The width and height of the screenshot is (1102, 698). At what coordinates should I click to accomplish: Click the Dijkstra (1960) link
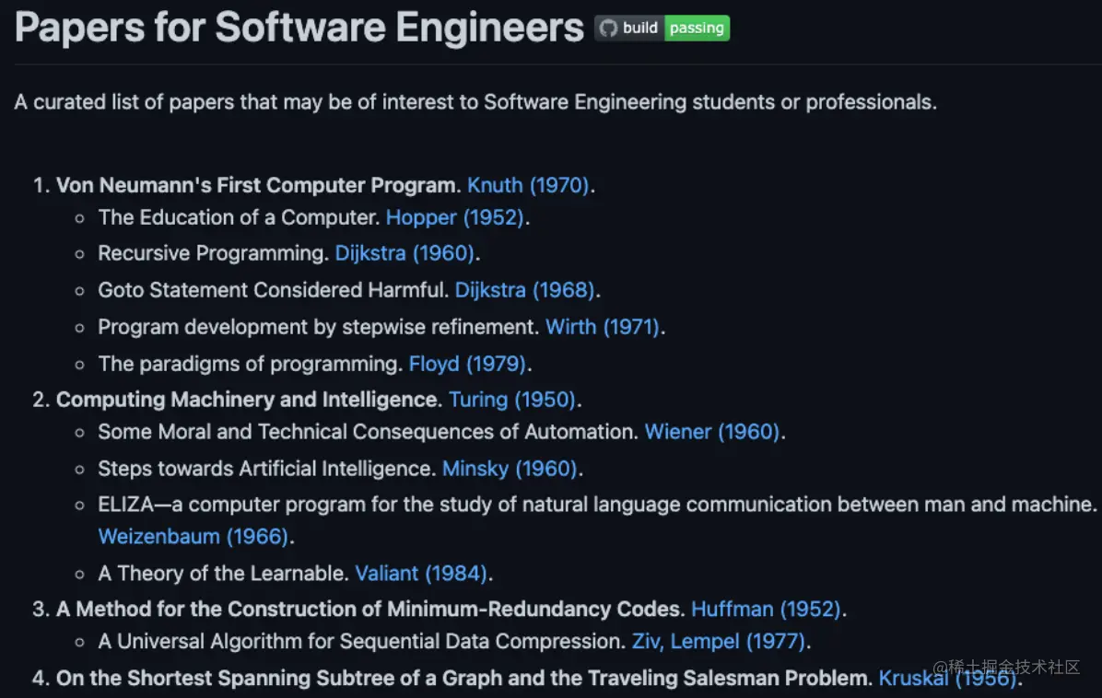click(x=404, y=253)
